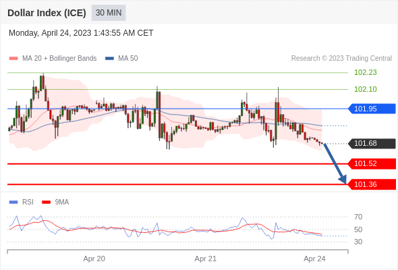
Task: Click the blue 101.95 pivot price tag
Action: point(372,109)
